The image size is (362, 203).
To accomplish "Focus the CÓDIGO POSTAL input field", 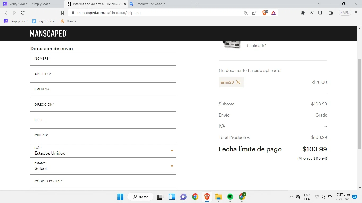I will (x=103, y=181).
